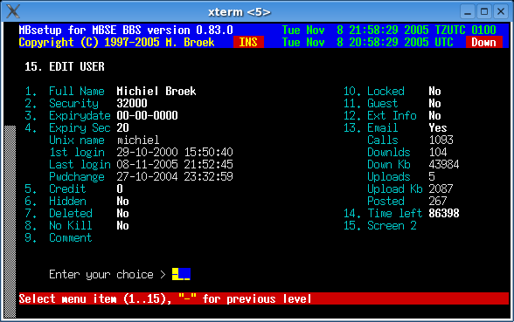Click the red INS indicator

(x=248, y=42)
